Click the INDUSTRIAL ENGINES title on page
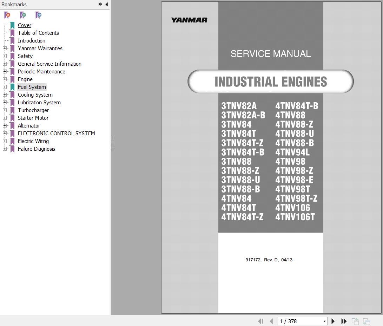The height and width of the screenshot is (326, 383). 271,81
